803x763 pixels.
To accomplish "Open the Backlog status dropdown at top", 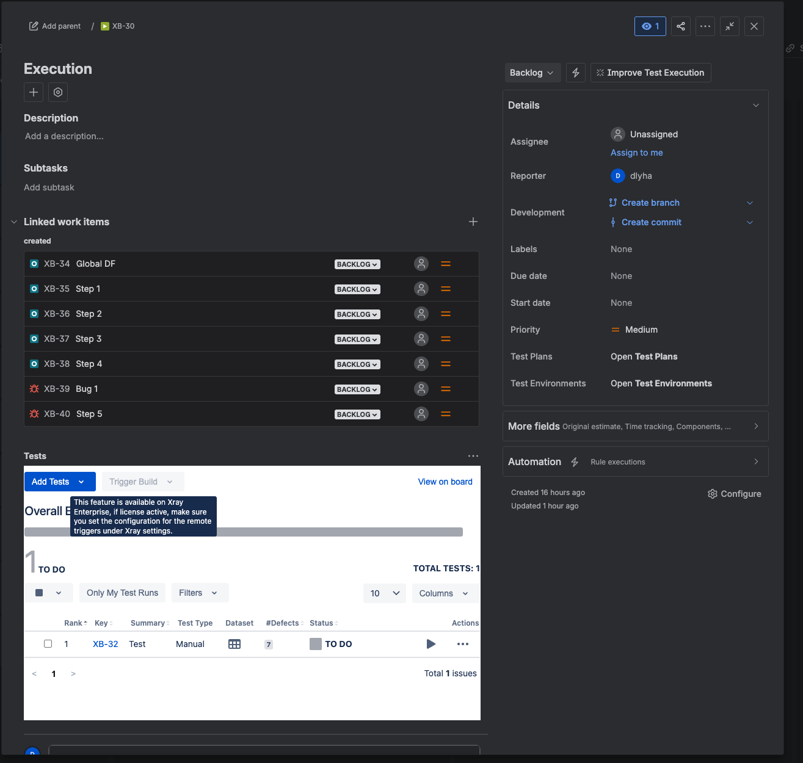I will tap(531, 73).
